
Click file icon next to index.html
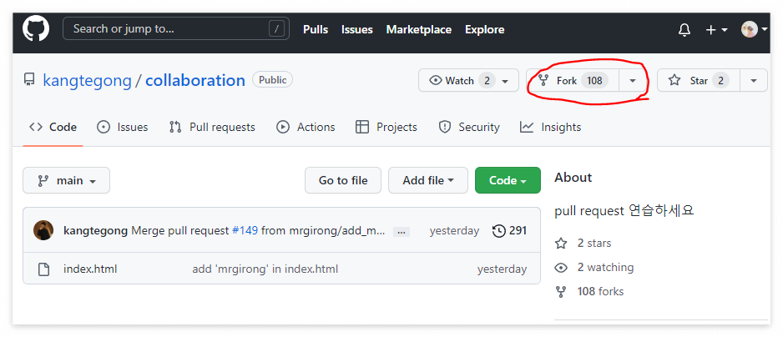pyautogui.click(x=44, y=269)
